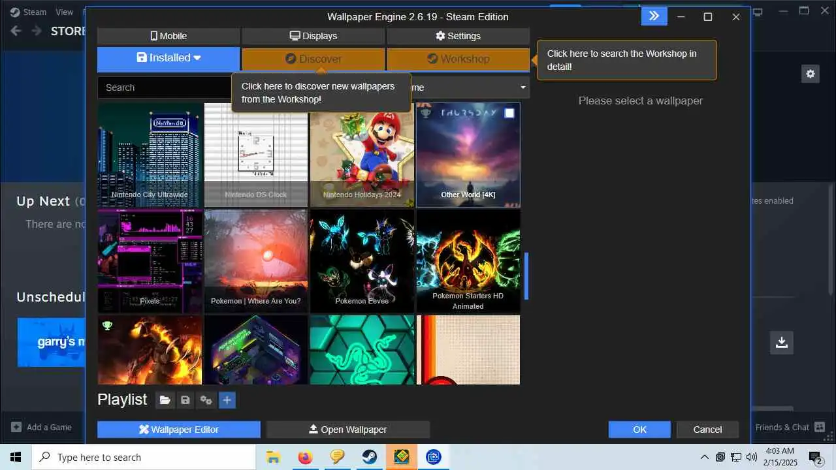Open the Displays tab
This screenshot has height=470, width=836.
pos(313,36)
